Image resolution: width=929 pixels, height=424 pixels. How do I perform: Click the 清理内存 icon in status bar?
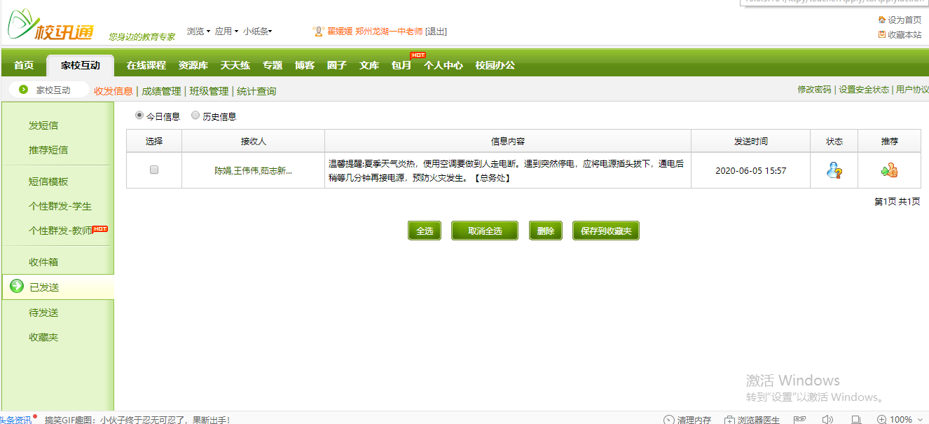[x=669, y=419]
